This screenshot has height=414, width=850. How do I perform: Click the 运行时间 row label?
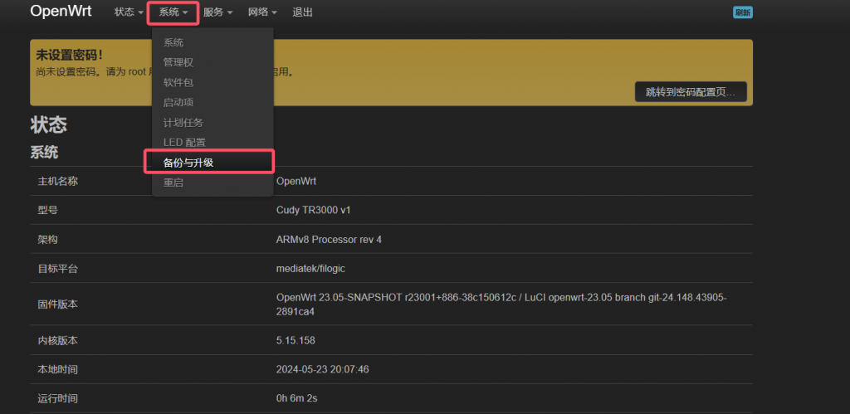click(x=58, y=399)
